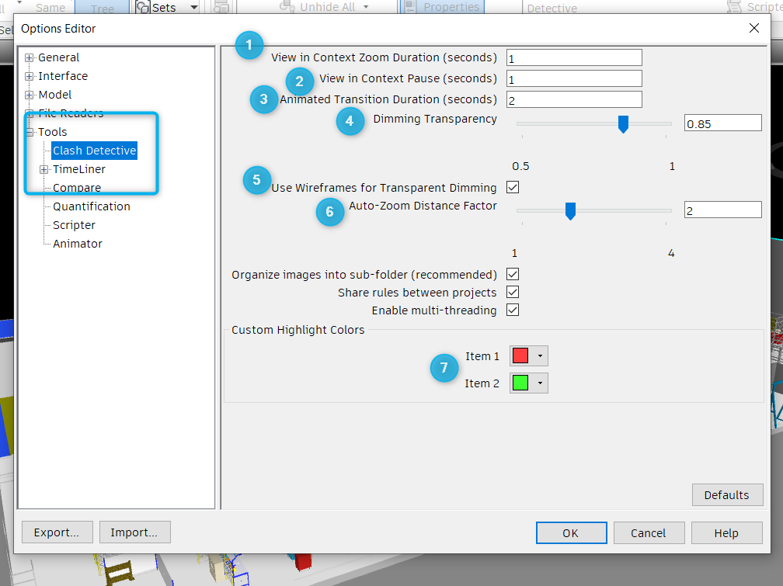Click the Dimming Transparency slider handle
Screen dimensions: 783x586
point(623,124)
